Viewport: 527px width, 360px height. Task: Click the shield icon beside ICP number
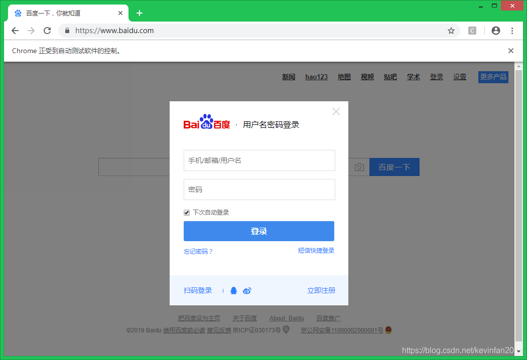[286, 330]
